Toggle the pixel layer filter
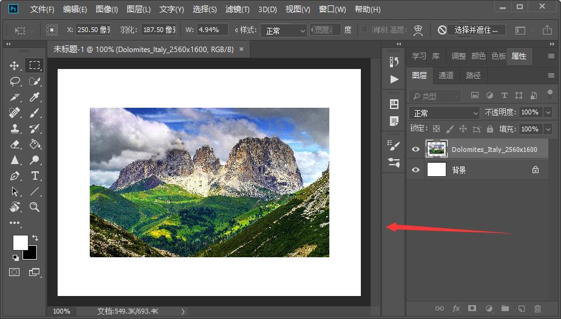 pyautogui.click(x=475, y=96)
